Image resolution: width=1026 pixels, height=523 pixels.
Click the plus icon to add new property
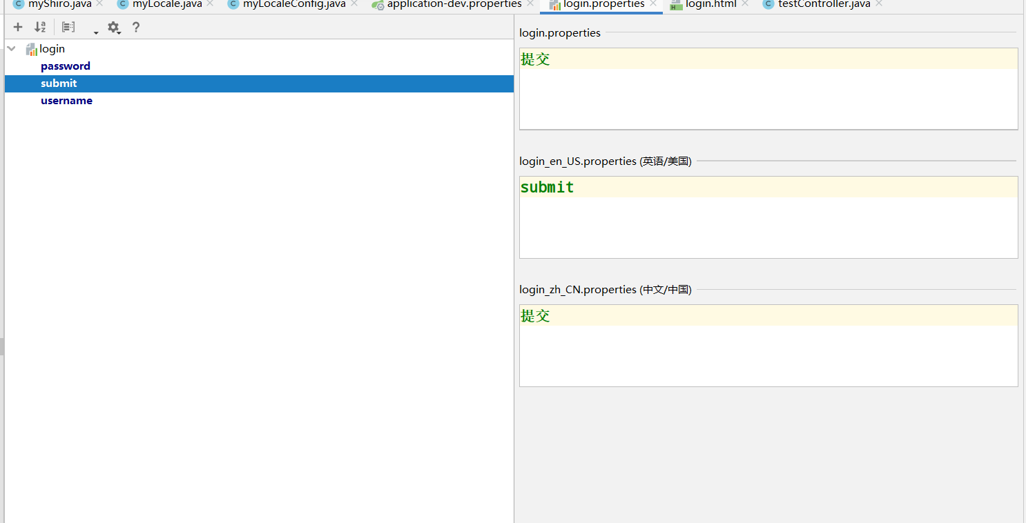click(18, 27)
